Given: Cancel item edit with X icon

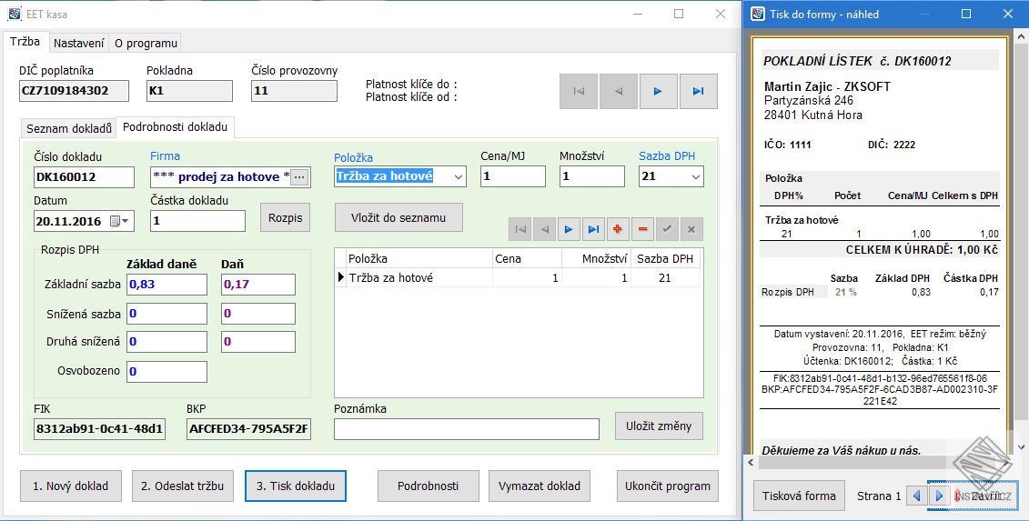Looking at the screenshot, I should point(691,229).
